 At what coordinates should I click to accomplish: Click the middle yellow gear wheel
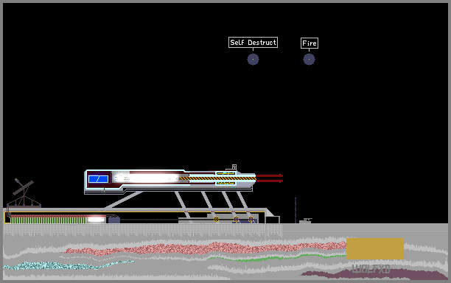[236, 220]
